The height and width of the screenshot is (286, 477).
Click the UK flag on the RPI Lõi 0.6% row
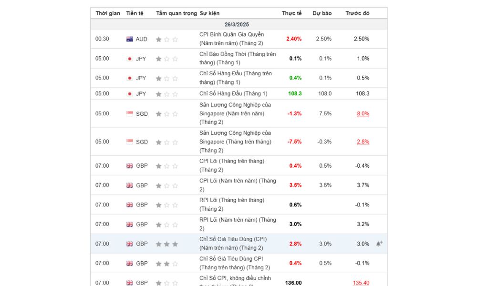(x=130, y=205)
